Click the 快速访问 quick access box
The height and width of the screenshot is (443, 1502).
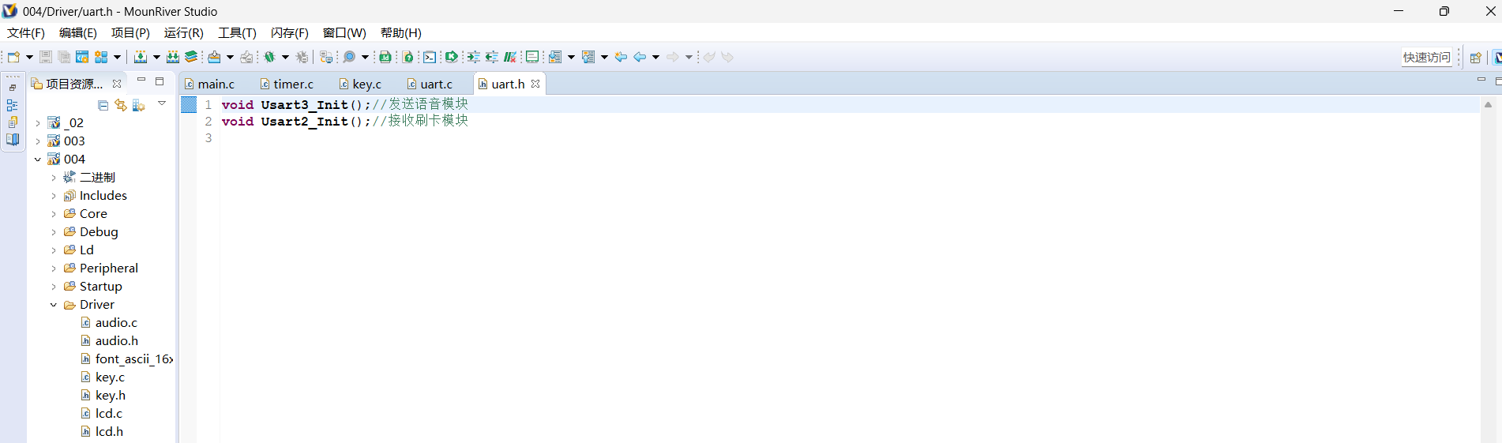[1426, 57]
